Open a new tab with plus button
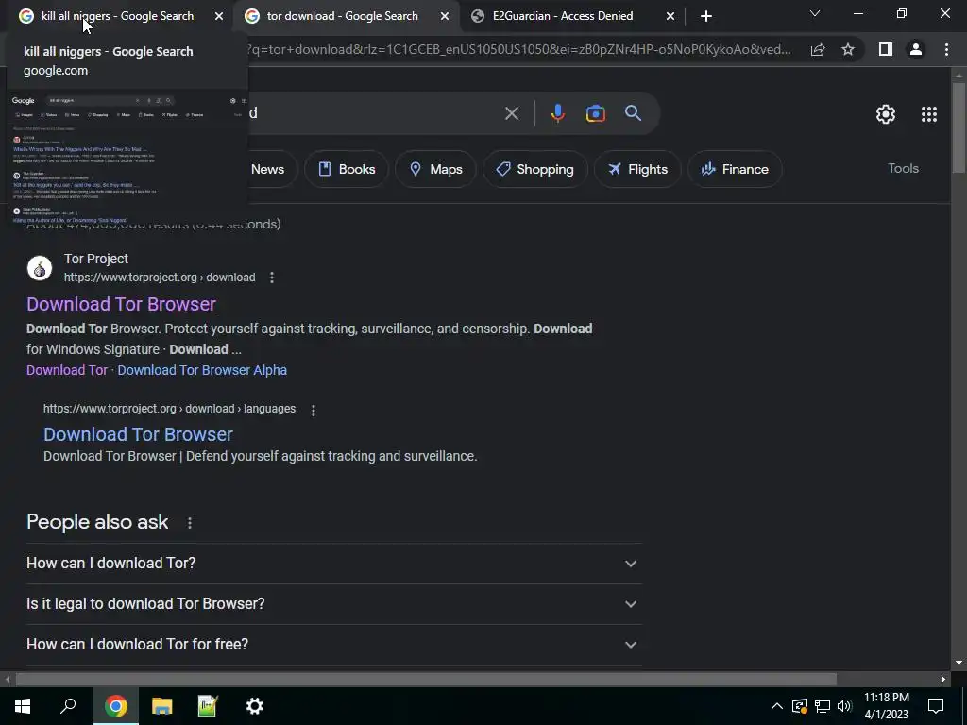Viewport: 967px width, 725px height. click(706, 16)
